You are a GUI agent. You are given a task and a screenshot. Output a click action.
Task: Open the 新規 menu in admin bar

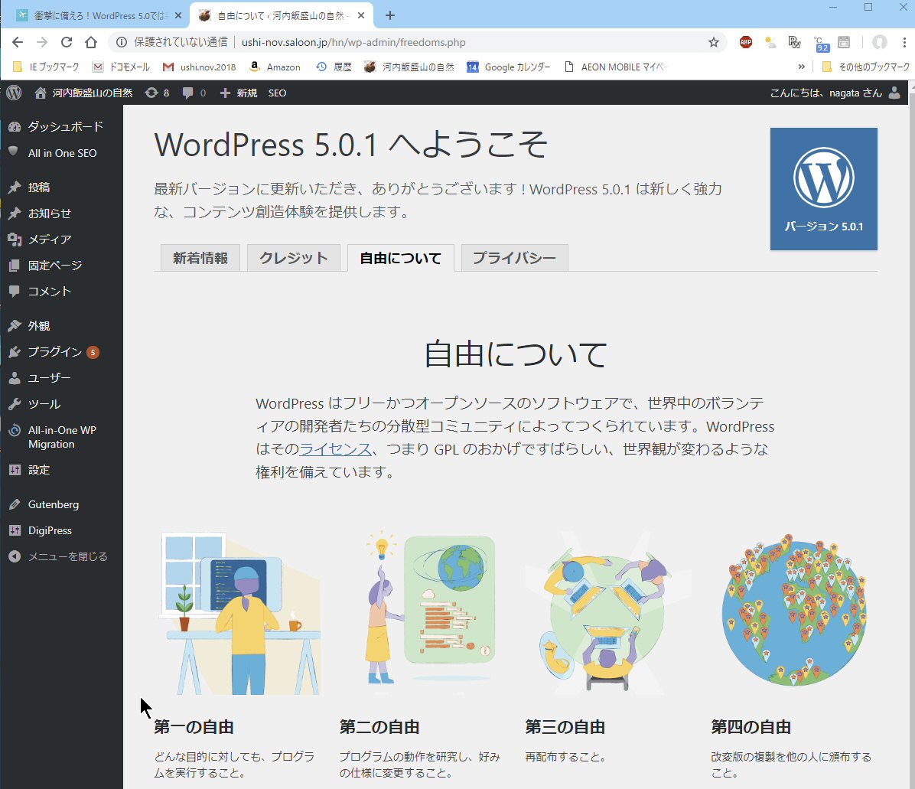click(x=239, y=93)
